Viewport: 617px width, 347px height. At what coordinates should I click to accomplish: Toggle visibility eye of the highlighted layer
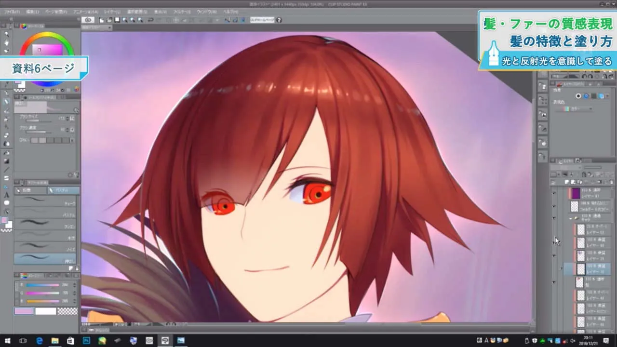tap(554, 268)
